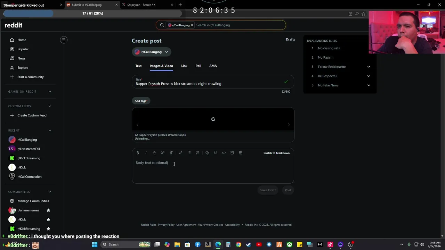The width and height of the screenshot is (445, 250).
Task: Expand No Fake News rule
Action: click(x=369, y=85)
